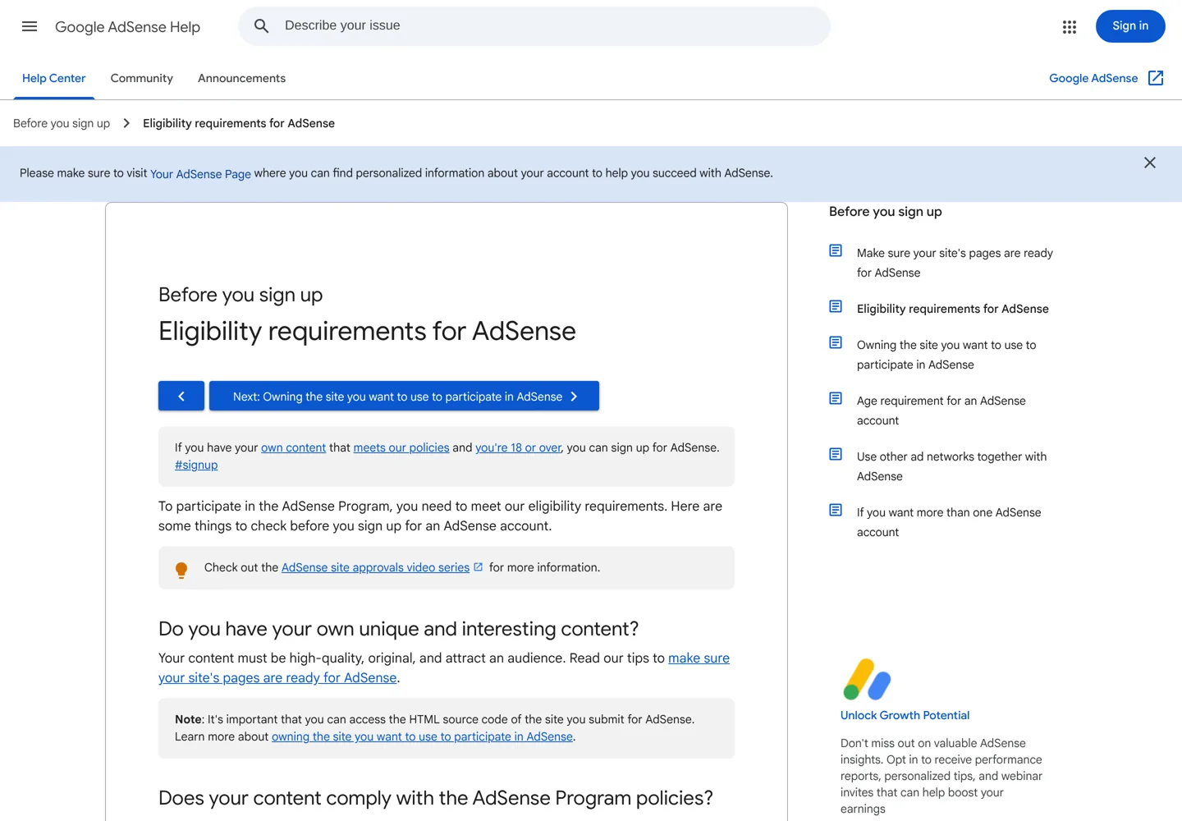Viewport: 1182px width, 821px height.
Task: Open make sure your site's pages are ready link
Action: (x=444, y=668)
